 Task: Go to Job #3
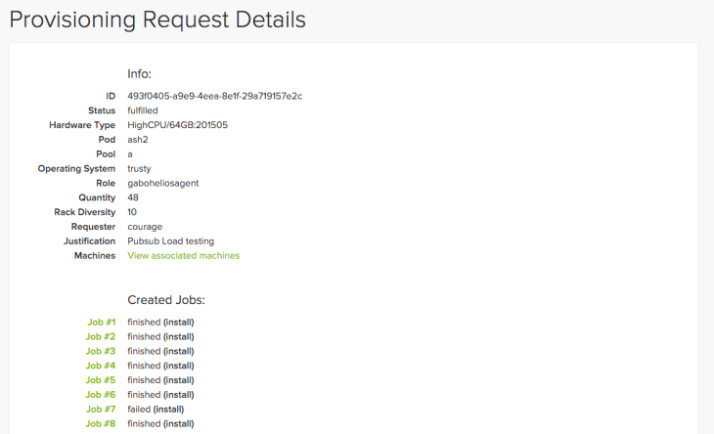pos(100,351)
